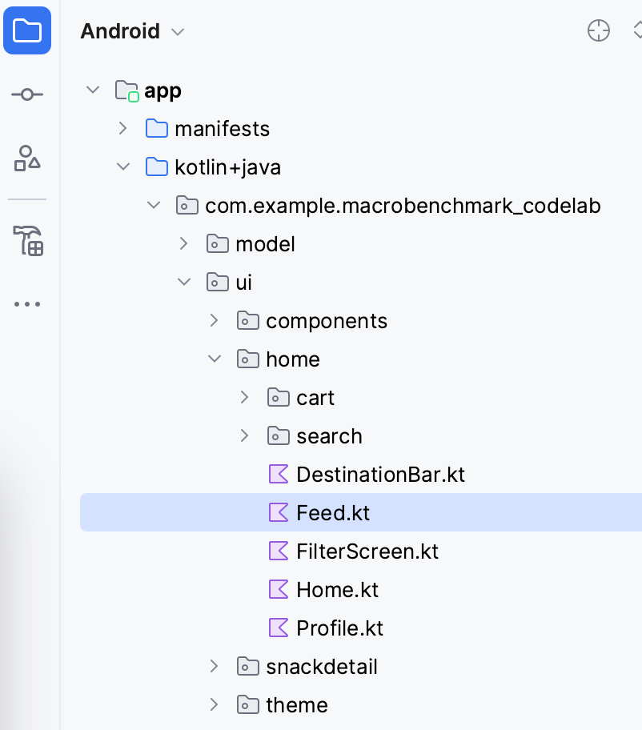Viewport: 642px width, 730px height.
Task: Collapse the home package chevron
Action: [214, 359]
